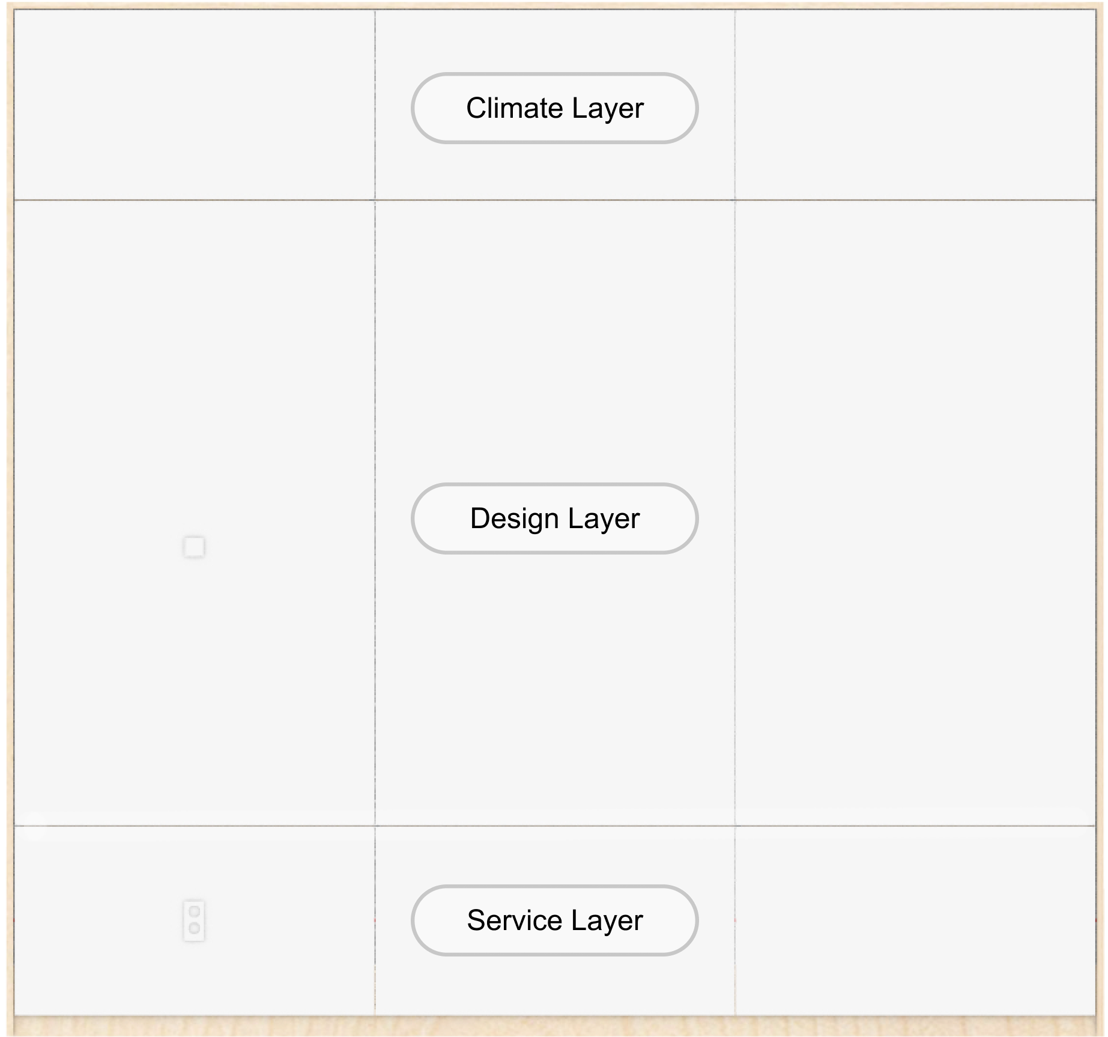The width and height of the screenshot is (1108, 1037).
Task: Click vertical divider left of Design Layer button
Action: tap(375, 518)
